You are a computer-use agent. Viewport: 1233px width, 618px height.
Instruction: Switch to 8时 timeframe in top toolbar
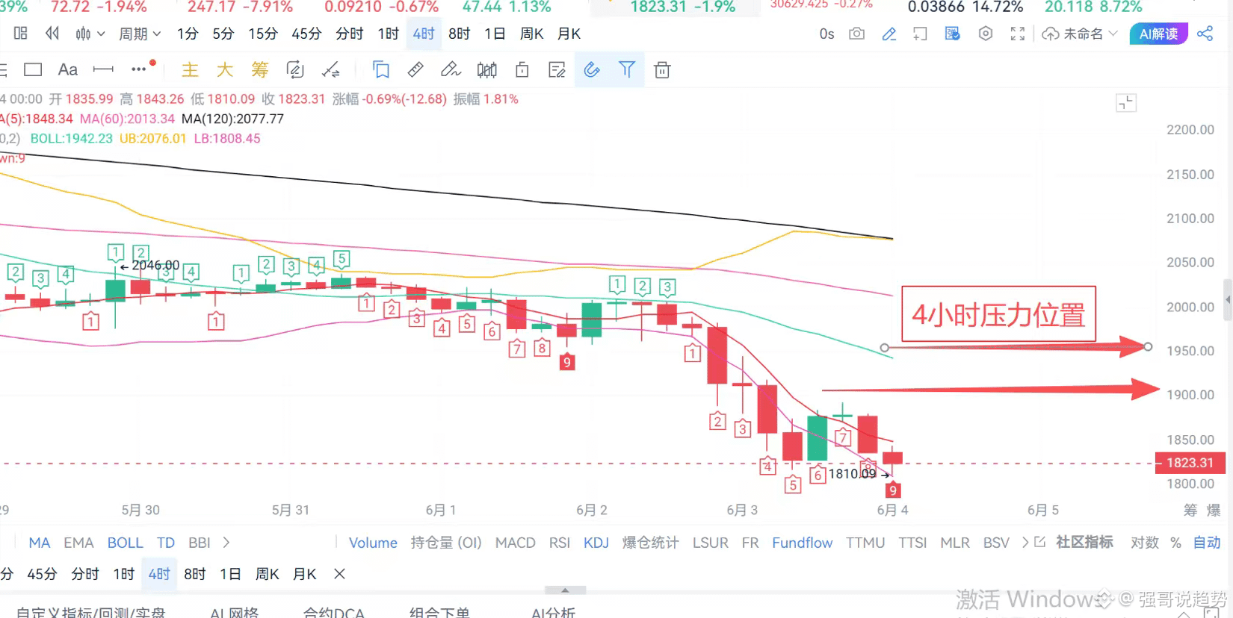(x=460, y=34)
